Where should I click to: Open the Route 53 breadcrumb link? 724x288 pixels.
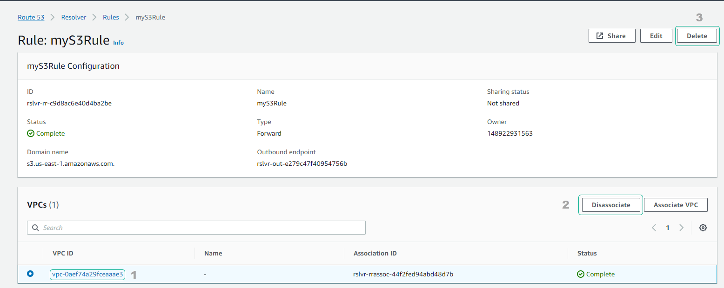31,17
